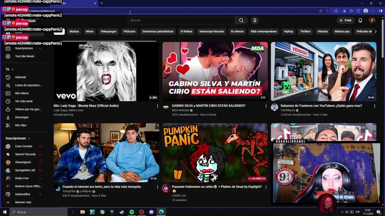Select the Historia chip
Viewport: 385px width, 216px height.
click(323, 31)
